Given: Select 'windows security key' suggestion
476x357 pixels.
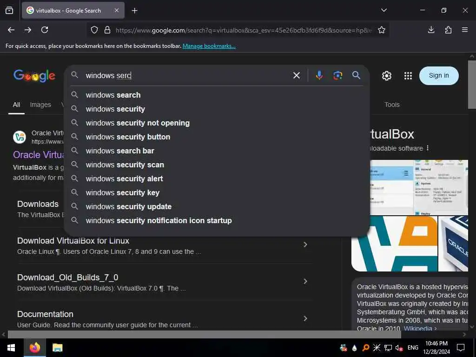Looking at the screenshot, I should [x=217, y=193].
